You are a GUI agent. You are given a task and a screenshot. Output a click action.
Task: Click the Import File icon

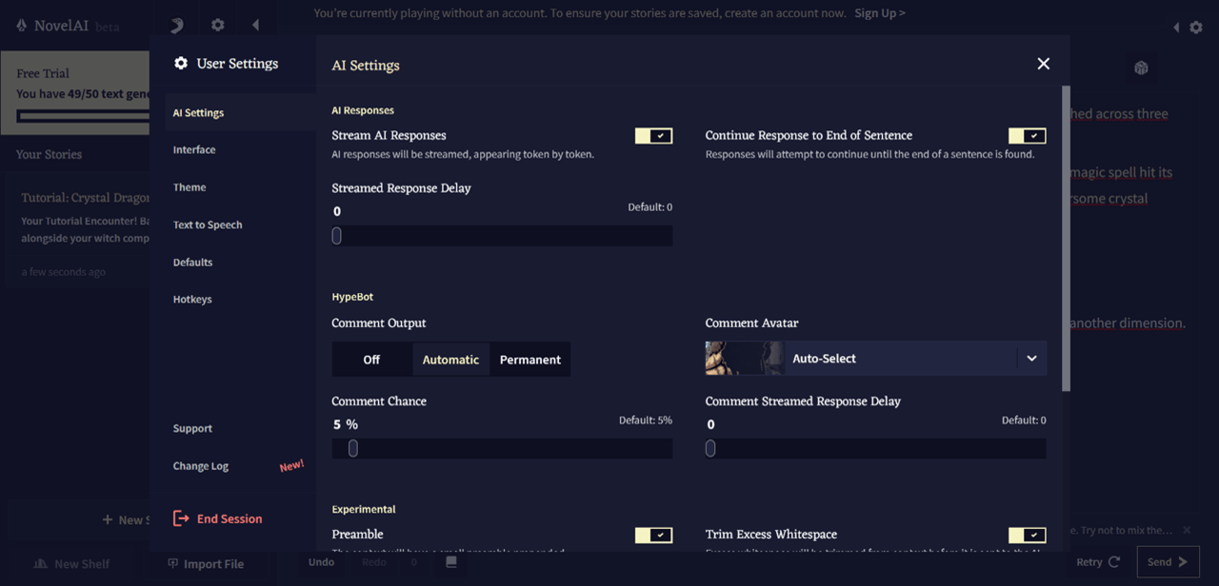(172, 563)
